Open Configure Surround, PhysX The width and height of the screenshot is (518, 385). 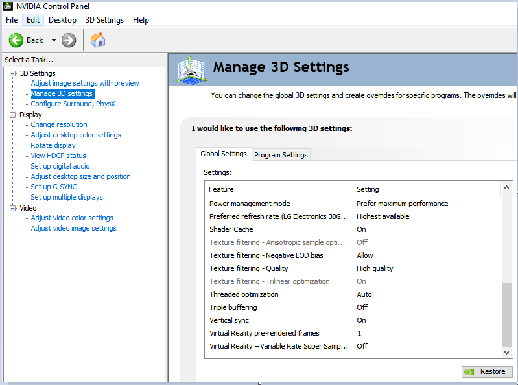(x=73, y=104)
